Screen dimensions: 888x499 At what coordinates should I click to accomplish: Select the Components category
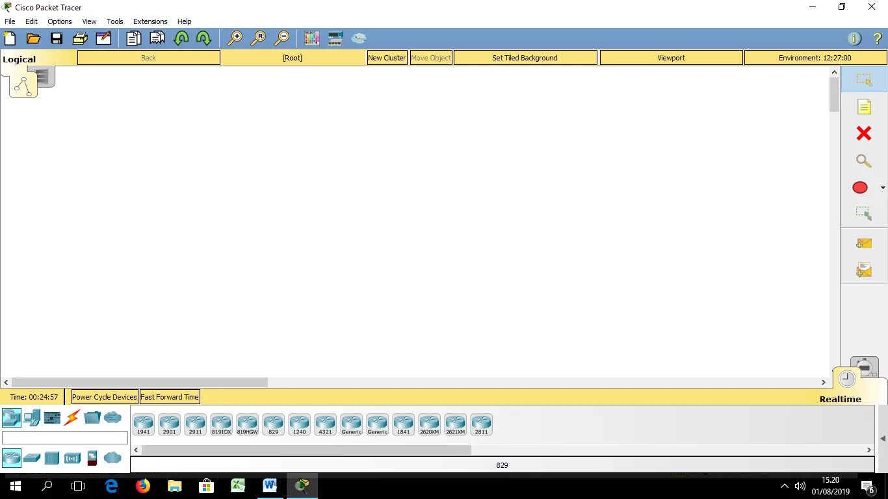52,417
